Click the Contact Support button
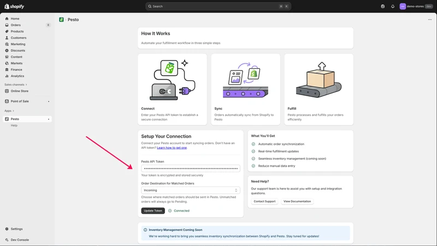The width and height of the screenshot is (437, 246). tap(264, 201)
